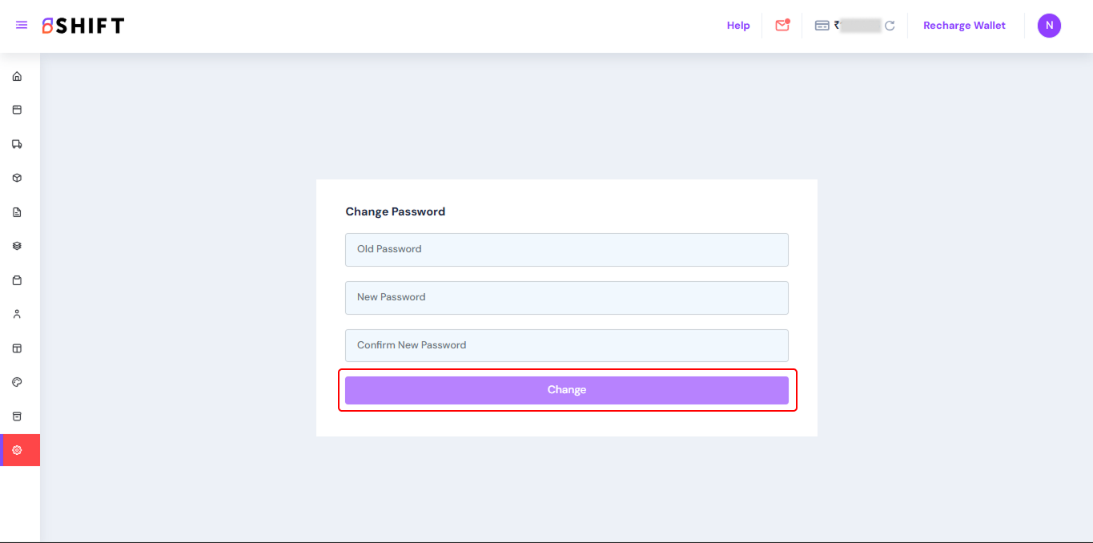Open the archive box icon in sidebar

[x=17, y=416]
